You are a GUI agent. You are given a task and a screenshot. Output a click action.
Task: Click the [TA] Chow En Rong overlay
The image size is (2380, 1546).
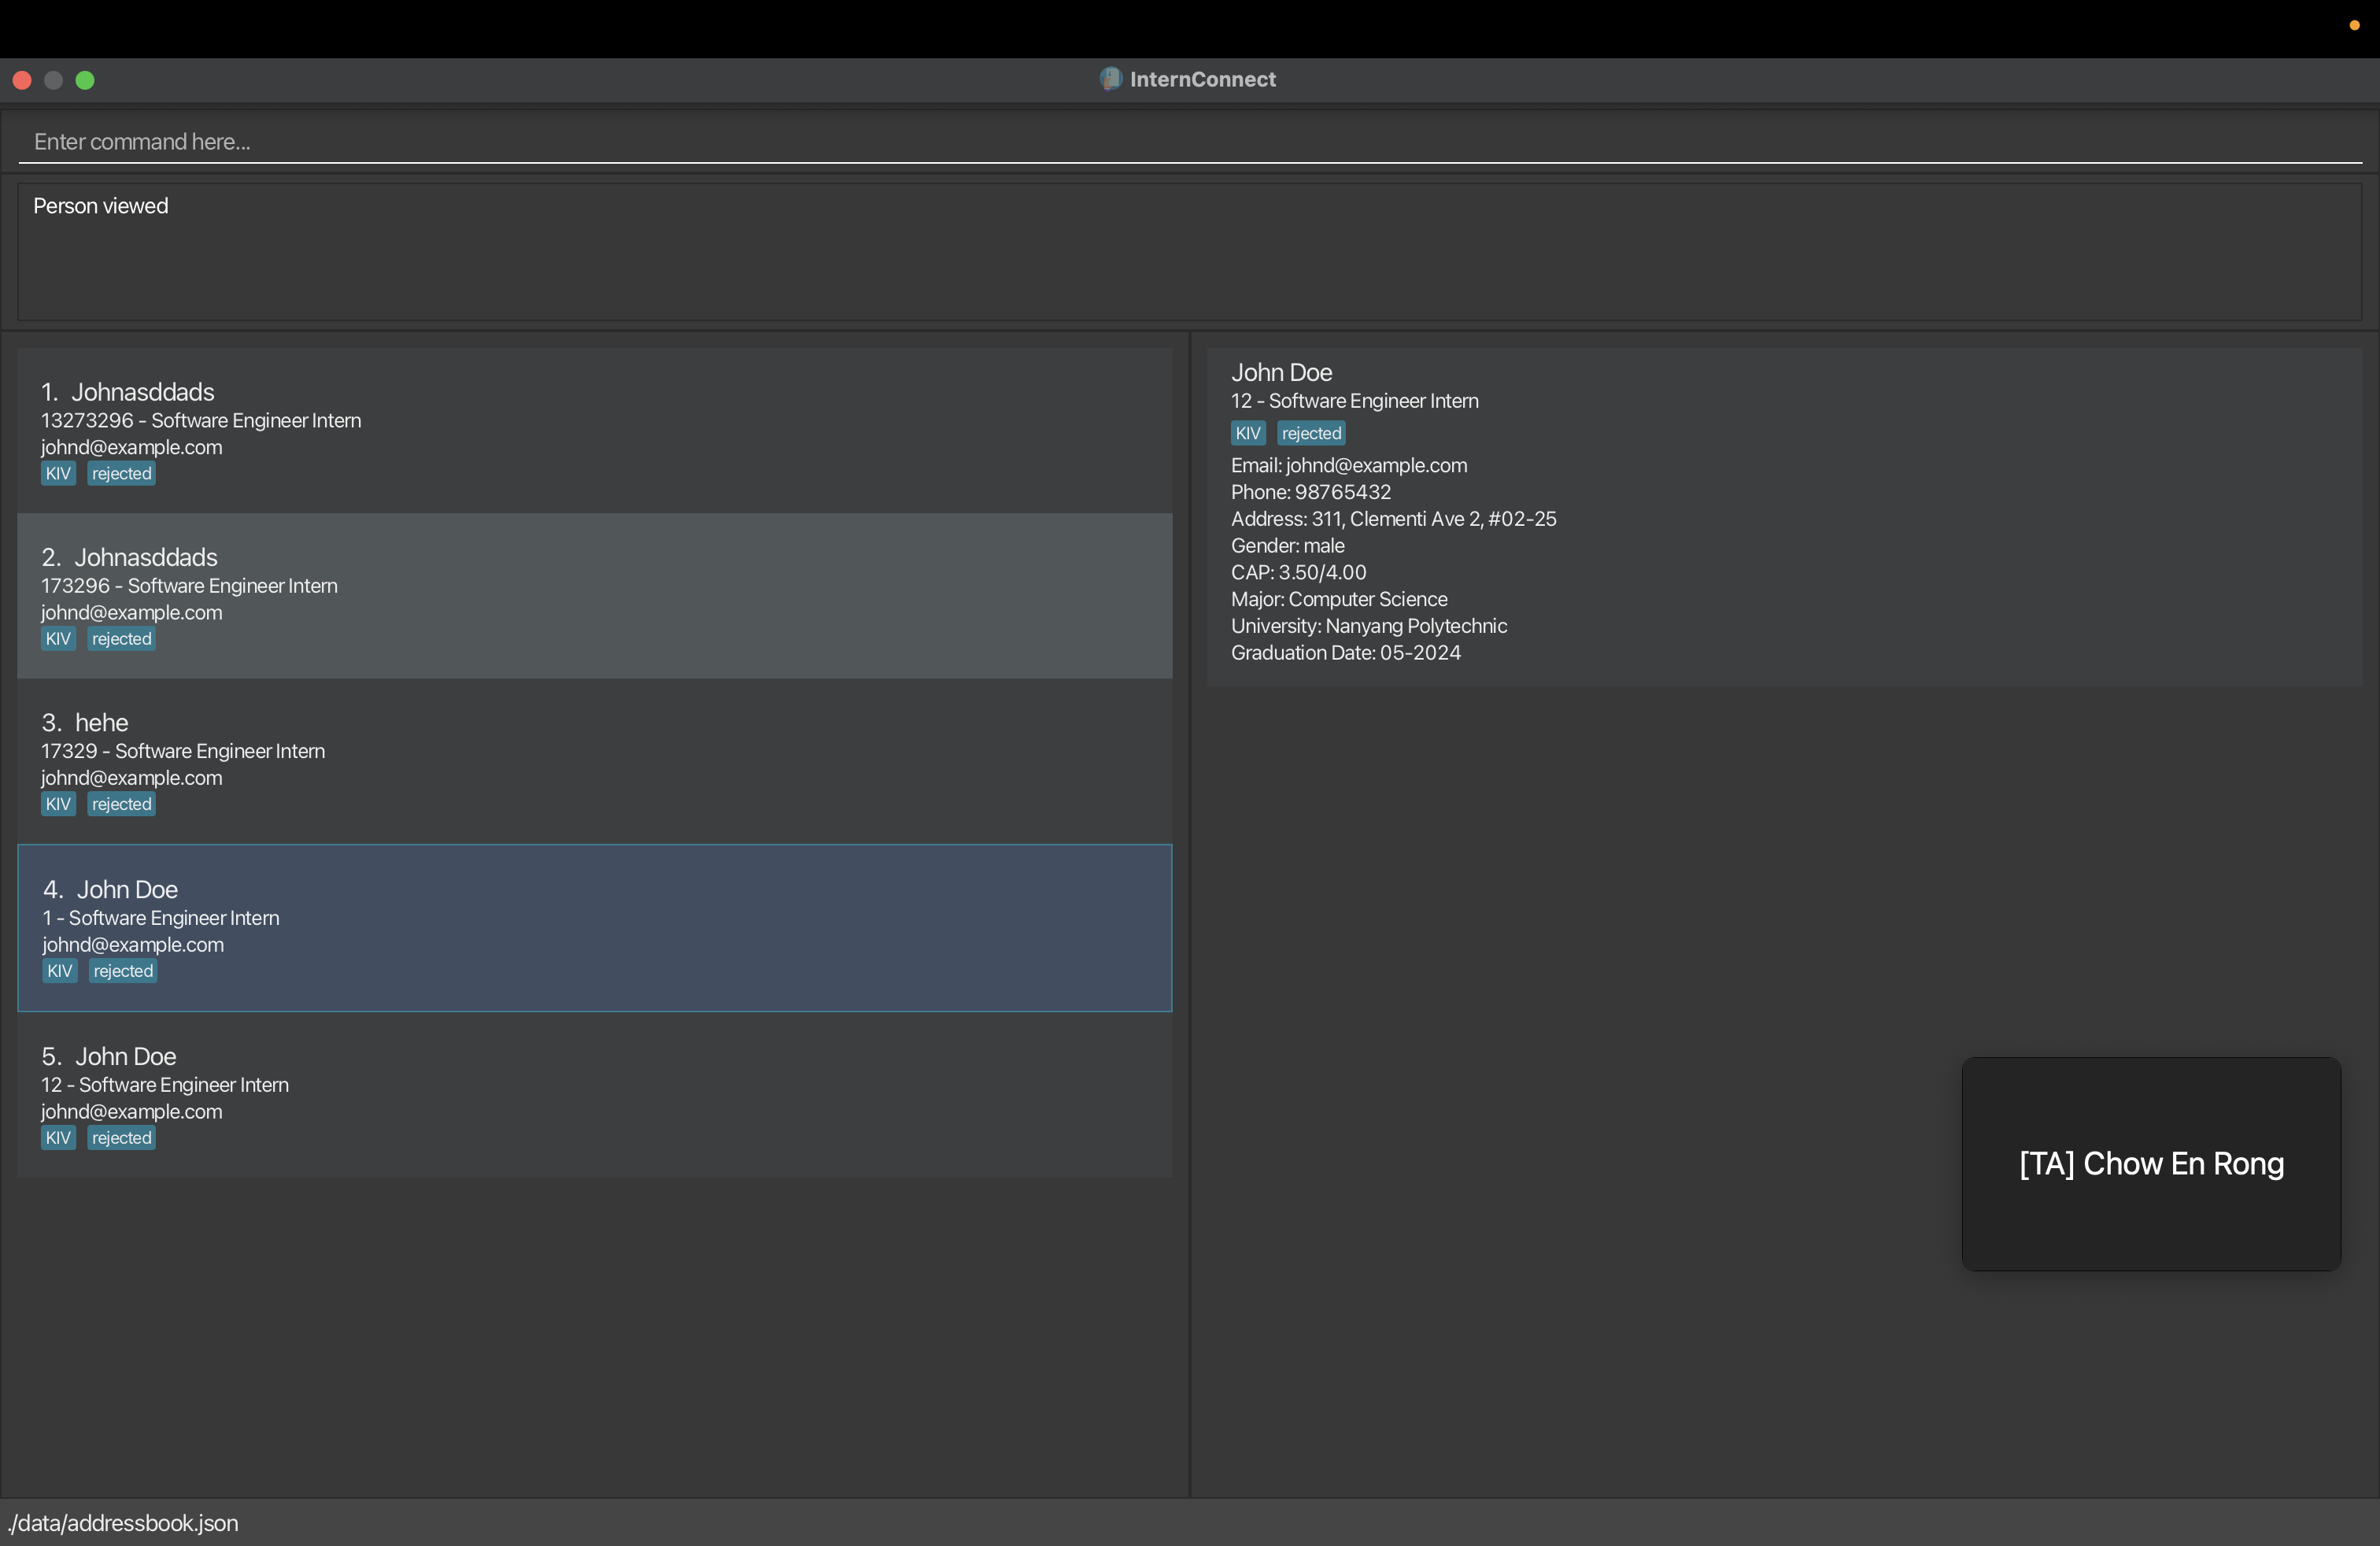tap(2150, 1164)
